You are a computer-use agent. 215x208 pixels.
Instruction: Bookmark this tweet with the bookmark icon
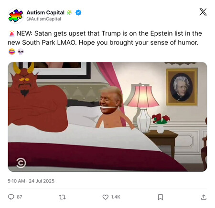point(161,197)
